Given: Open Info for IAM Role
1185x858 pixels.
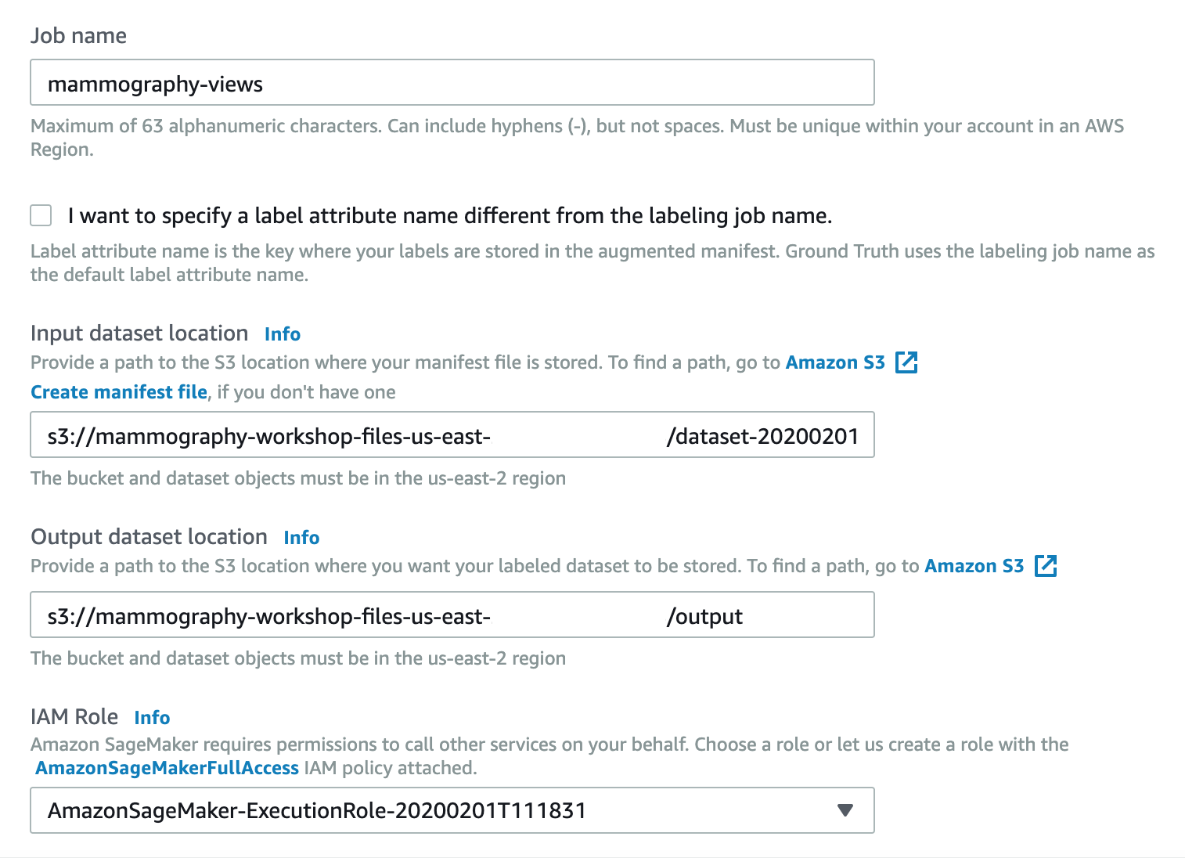Looking at the screenshot, I should [x=152, y=718].
